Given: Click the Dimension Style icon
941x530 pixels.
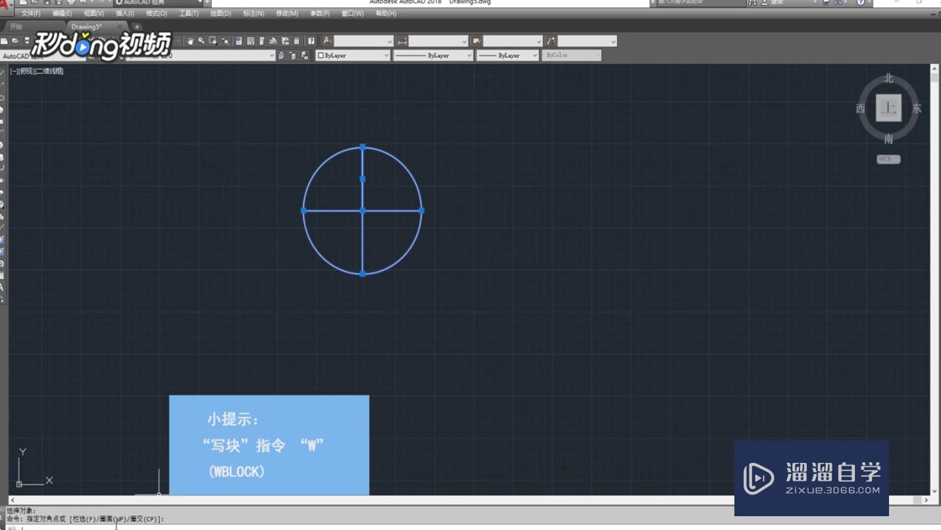Looking at the screenshot, I should tap(402, 41).
